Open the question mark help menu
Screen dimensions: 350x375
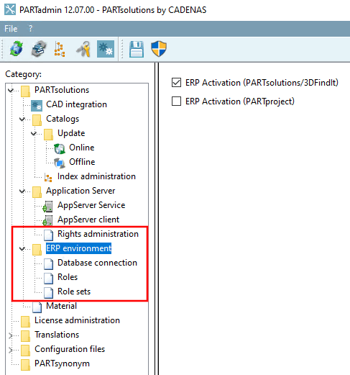30,29
